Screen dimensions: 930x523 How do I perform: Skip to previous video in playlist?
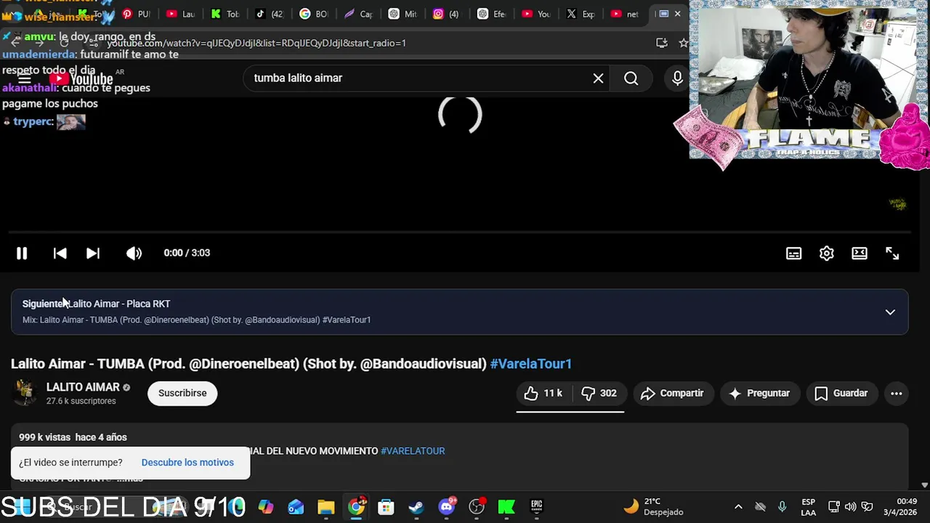click(x=60, y=253)
